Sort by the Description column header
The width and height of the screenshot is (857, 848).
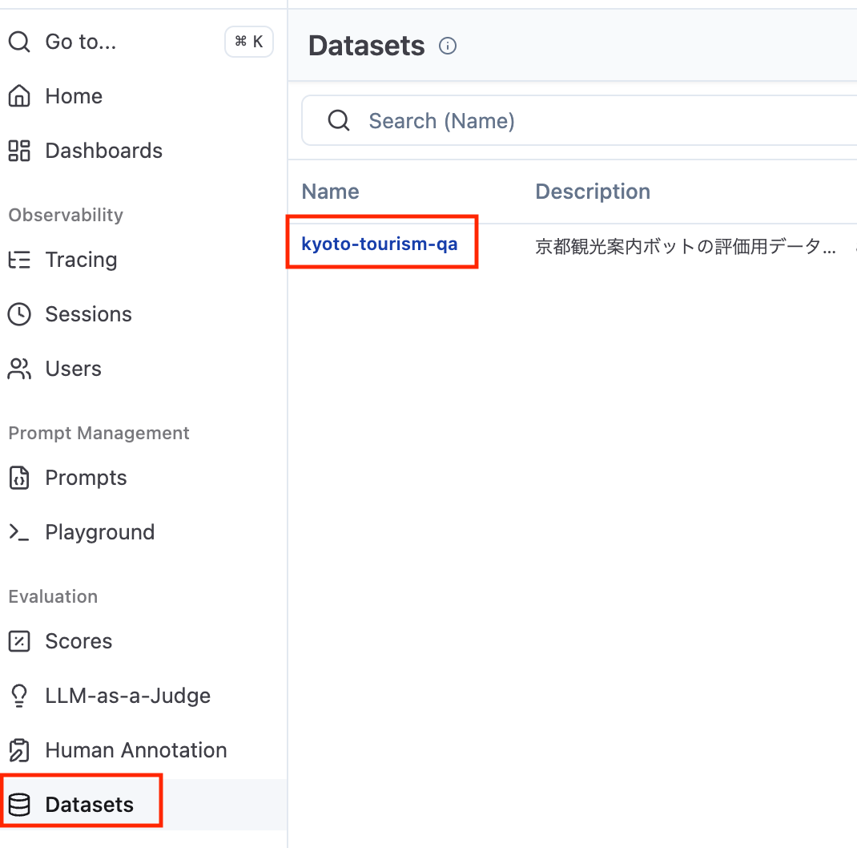click(x=593, y=191)
